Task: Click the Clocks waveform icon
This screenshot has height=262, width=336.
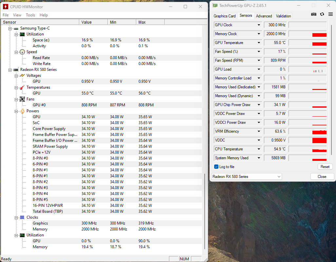Action: [22, 217]
